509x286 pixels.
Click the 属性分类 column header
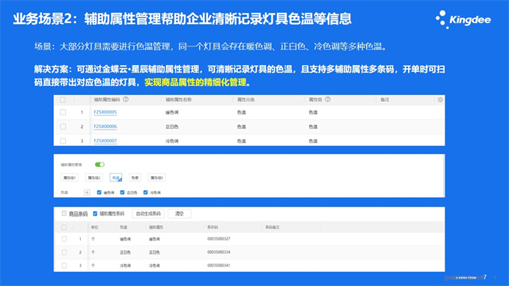[246, 100]
